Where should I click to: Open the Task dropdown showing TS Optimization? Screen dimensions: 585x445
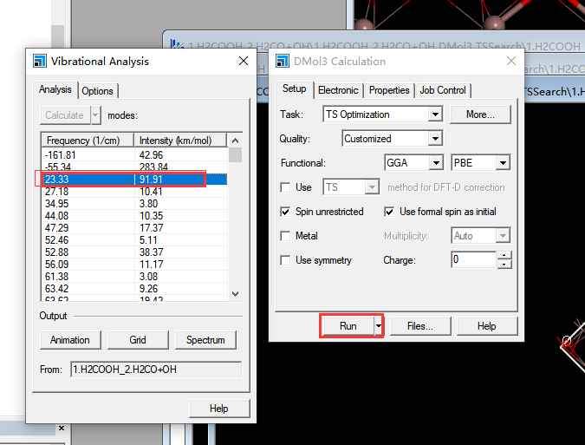tap(435, 115)
